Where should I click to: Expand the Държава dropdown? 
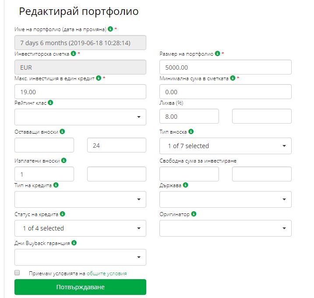tap(226, 199)
